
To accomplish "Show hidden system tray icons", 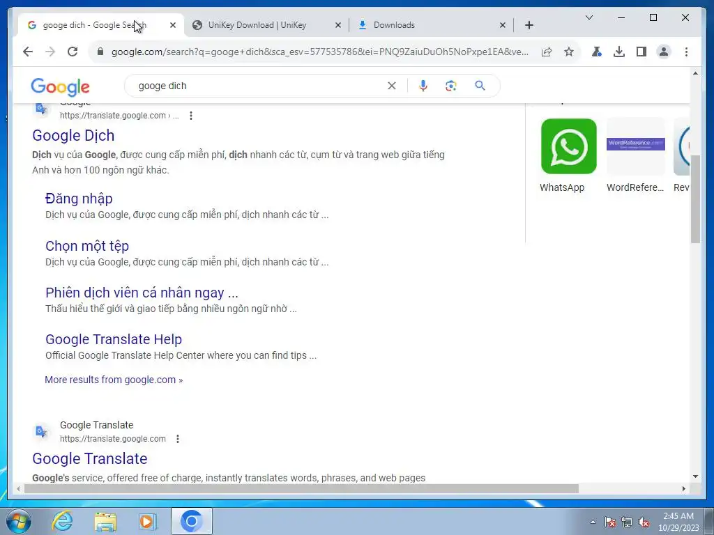I will pyautogui.click(x=593, y=522).
